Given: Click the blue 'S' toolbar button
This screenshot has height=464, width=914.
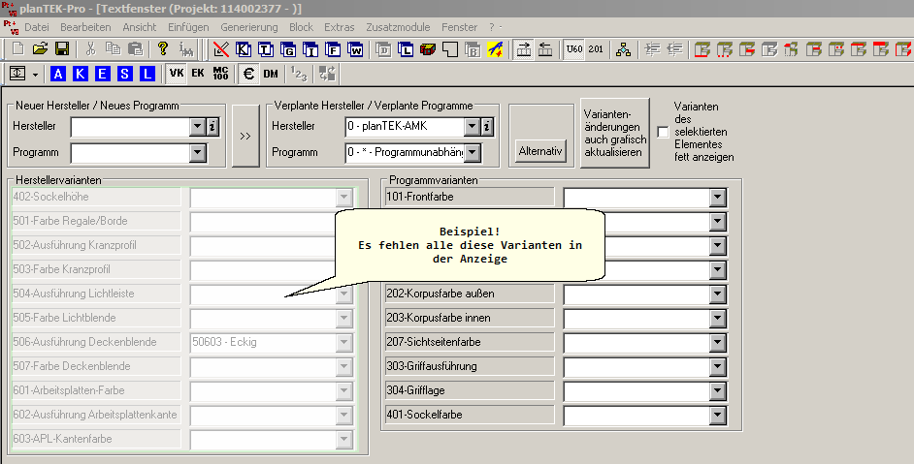Looking at the screenshot, I should pos(124,74).
